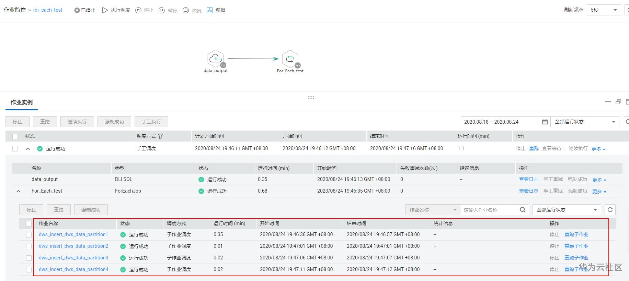Image resolution: width=629 pixels, height=281 pixels.
Task: Restore the 作业实例 panel with the window icon
Action: tap(618, 102)
